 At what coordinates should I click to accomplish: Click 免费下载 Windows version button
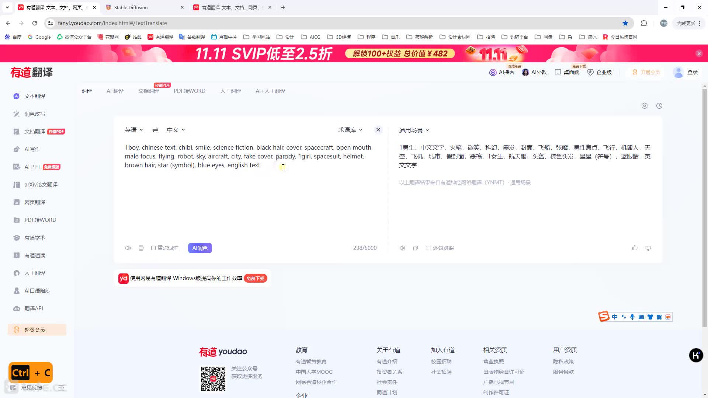(255, 279)
